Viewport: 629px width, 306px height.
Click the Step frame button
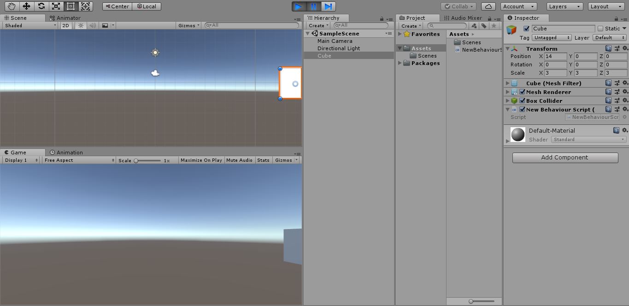pyautogui.click(x=328, y=6)
